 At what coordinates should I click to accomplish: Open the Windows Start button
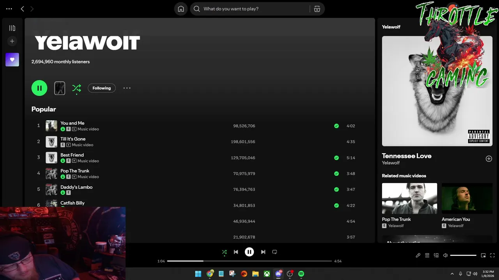coord(198,274)
